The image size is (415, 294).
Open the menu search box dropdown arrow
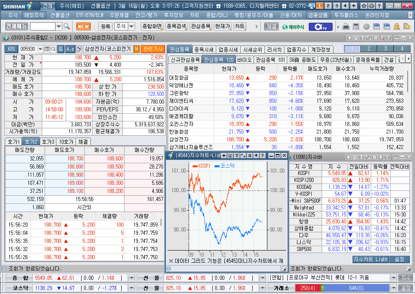pyautogui.click(x=59, y=26)
